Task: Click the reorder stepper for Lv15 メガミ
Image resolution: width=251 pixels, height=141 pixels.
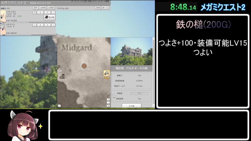Action: coord(53,13)
